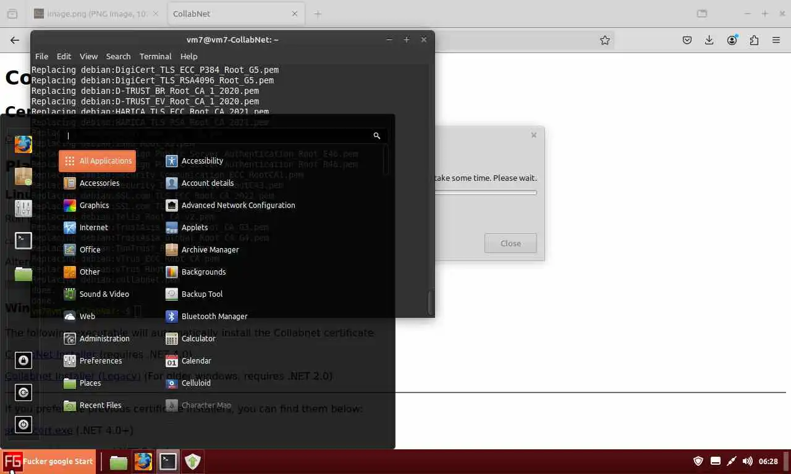Open the terminal View menu
Viewport: 791px width, 474px height.
(88, 56)
